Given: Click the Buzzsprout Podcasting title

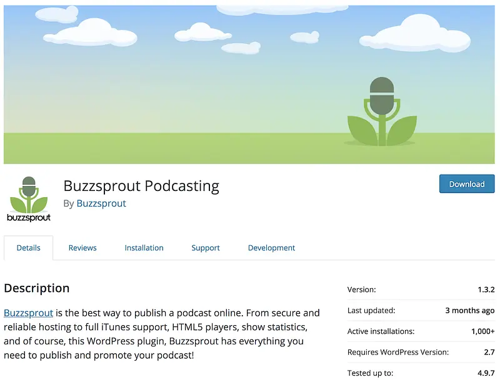Looking at the screenshot, I should click(x=141, y=186).
